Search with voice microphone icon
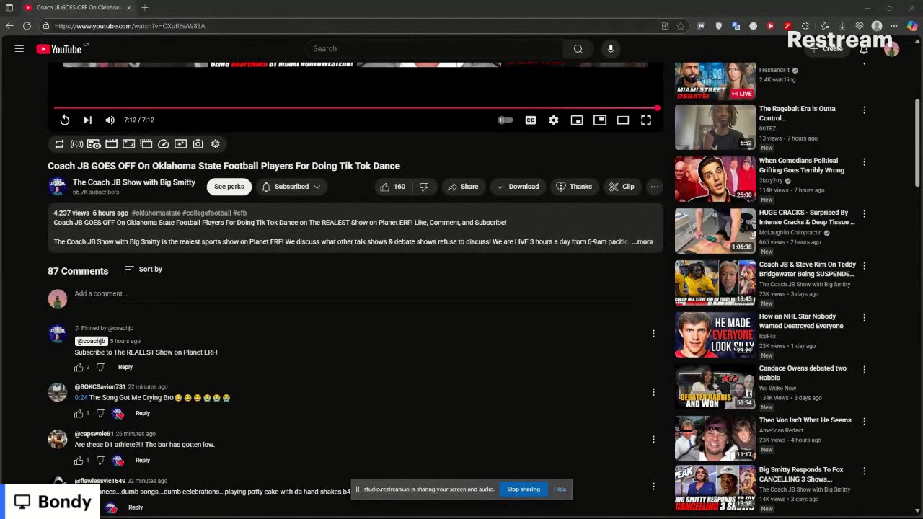Viewport: 923px width, 519px height. point(611,49)
